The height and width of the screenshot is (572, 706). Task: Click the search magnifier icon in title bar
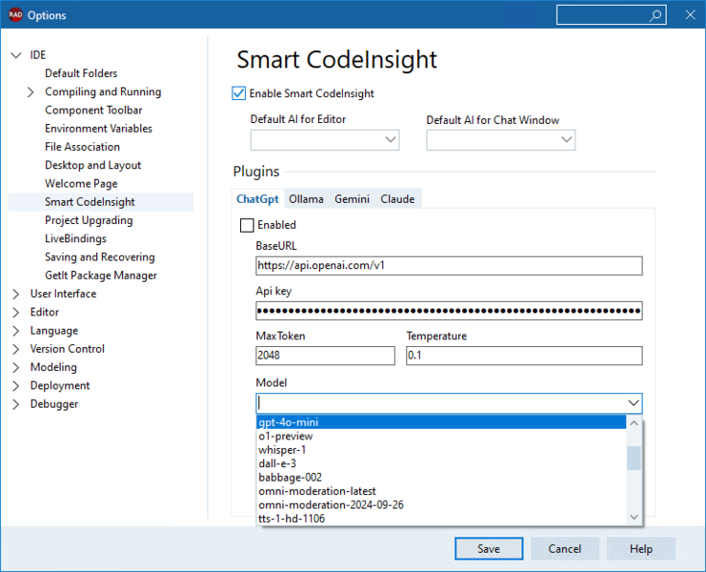pos(656,15)
